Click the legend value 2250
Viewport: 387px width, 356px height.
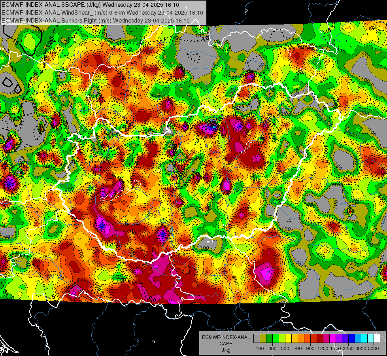point(348,348)
